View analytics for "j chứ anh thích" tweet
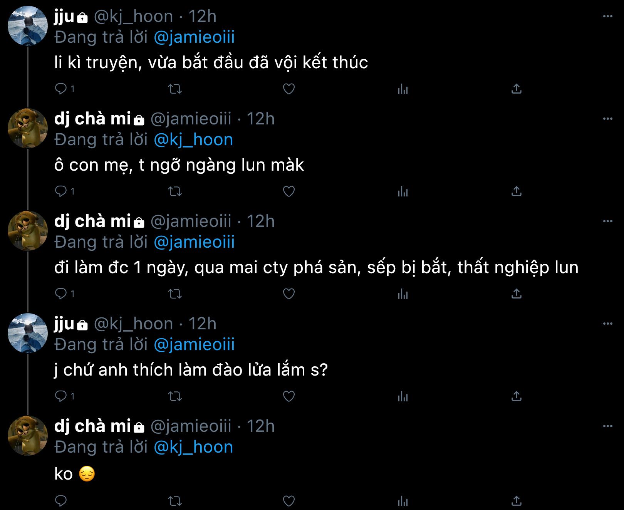The height and width of the screenshot is (510, 624). pos(403,396)
